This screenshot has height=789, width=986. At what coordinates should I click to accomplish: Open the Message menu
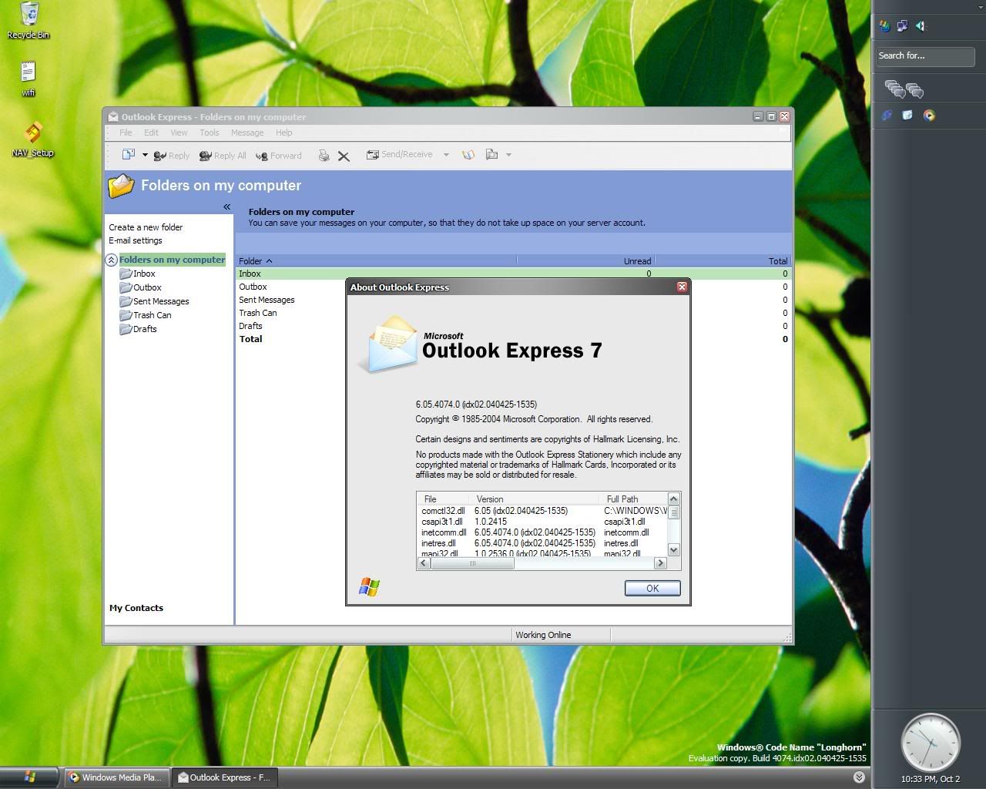(x=247, y=133)
